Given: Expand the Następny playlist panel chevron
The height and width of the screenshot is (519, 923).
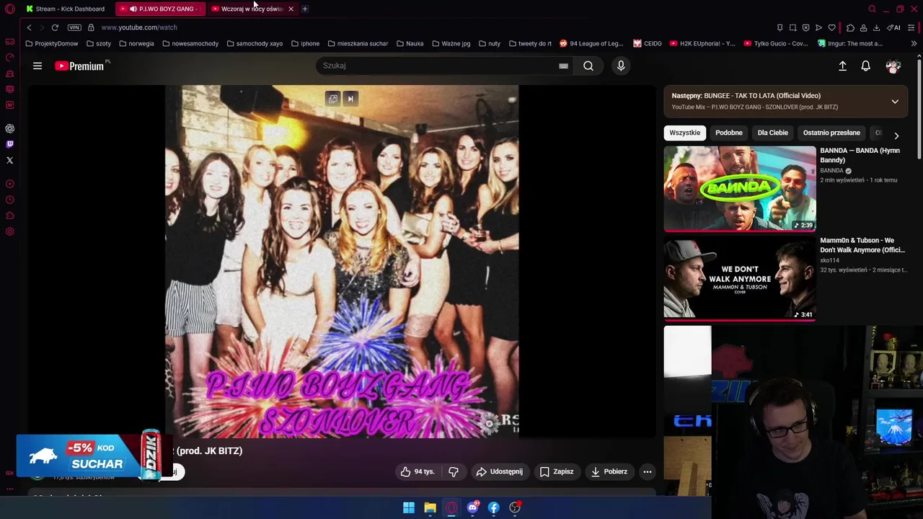Looking at the screenshot, I should 895,102.
